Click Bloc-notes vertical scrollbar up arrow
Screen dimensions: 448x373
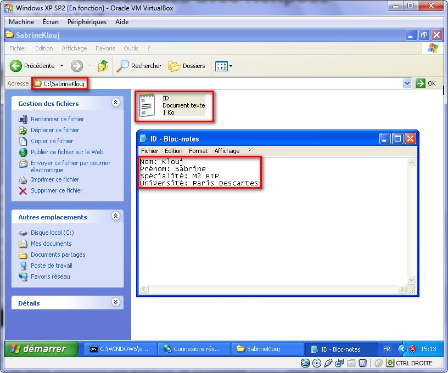(411, 163)
